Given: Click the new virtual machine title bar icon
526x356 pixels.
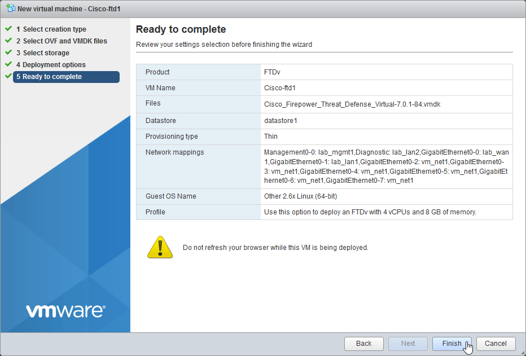Looking at the screenshot, I should (11, 8).
